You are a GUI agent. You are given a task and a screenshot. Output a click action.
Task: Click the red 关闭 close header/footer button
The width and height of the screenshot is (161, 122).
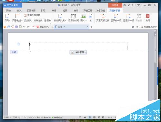coord(148,18)
